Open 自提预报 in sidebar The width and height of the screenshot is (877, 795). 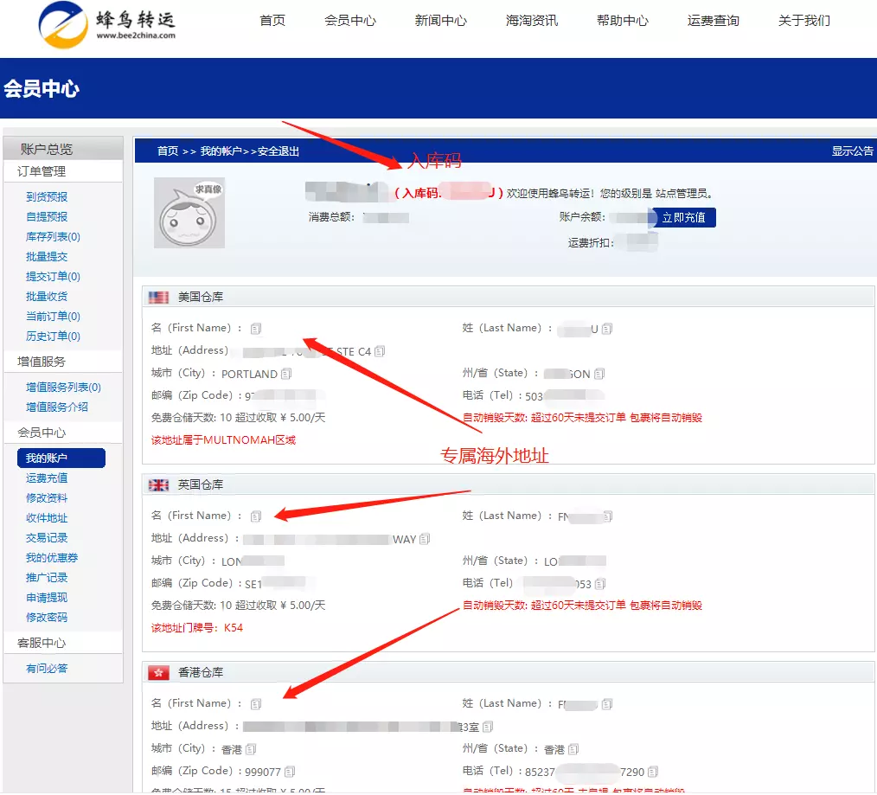[x=47, y=217]
